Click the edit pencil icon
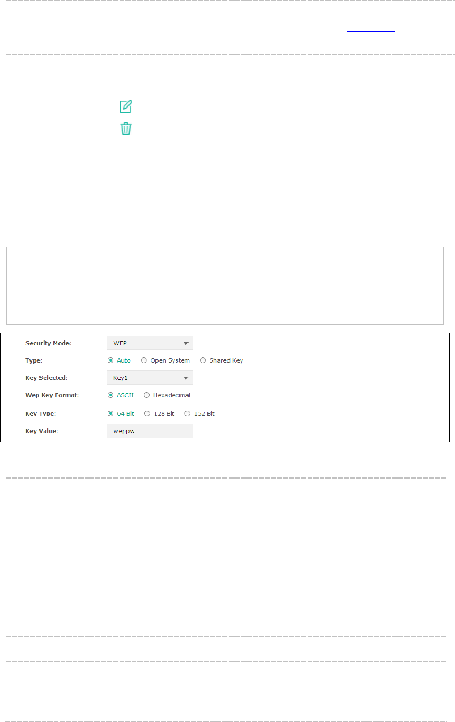The width and height of the screenshot is (455, 722). click(x=126, y=106)
